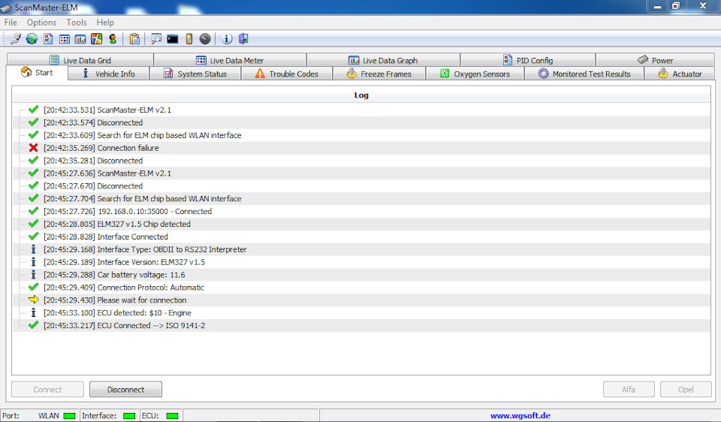The height and width of the screenshot is (422, 721).
Task: Open the Freeze Frames tab
Action: pyautogui.click(x=379, y=74)
